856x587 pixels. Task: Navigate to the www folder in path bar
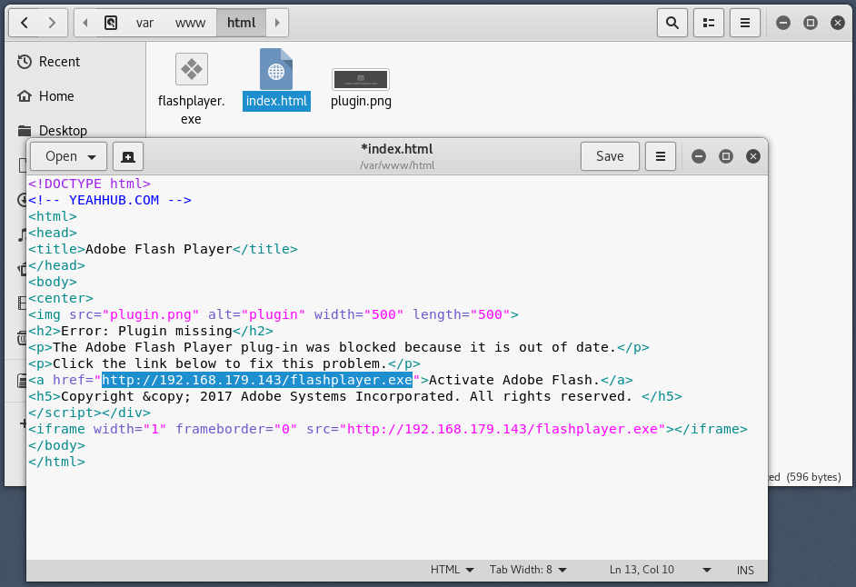pyautogui.click(x=191, y=23)
